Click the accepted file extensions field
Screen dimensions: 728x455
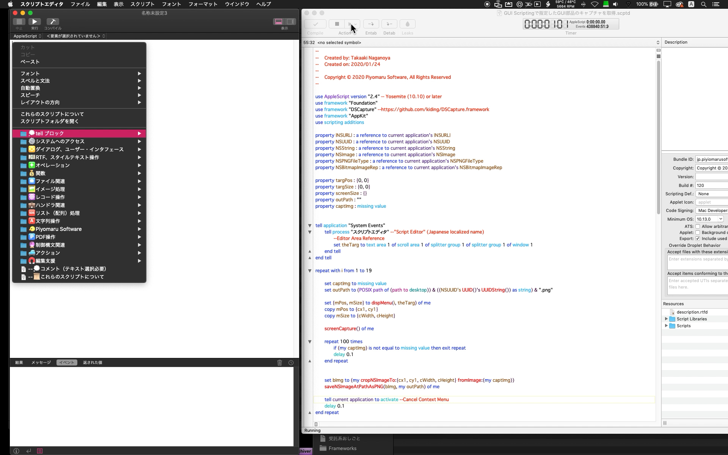pos(698,262)
